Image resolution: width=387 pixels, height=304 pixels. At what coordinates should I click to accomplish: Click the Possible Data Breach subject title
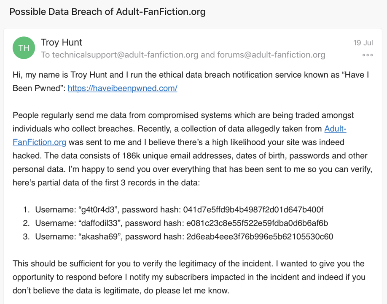pos(107,11)
